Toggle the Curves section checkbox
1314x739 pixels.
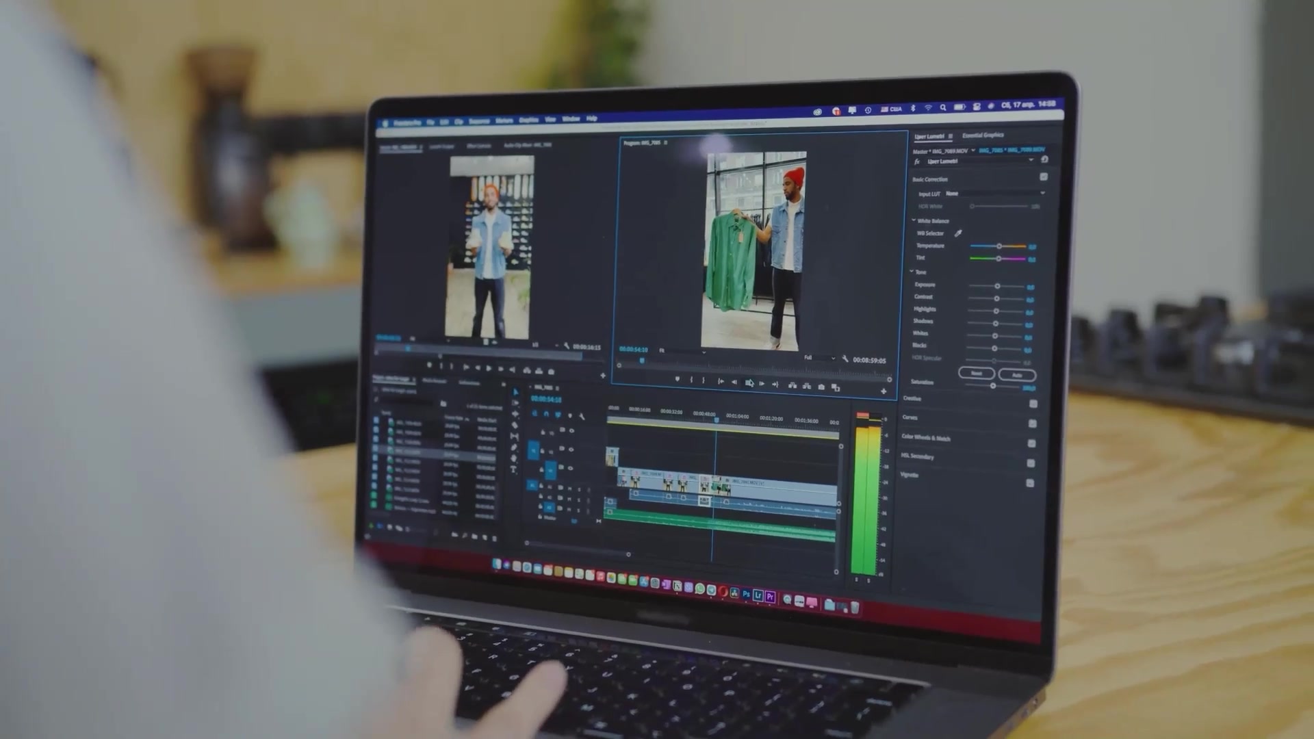1033,424
